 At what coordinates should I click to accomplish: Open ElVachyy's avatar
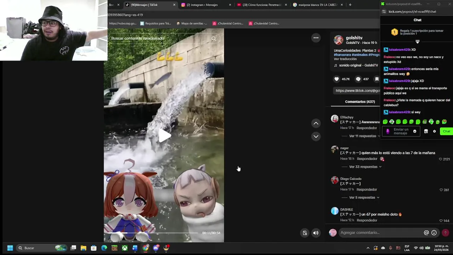pyautogui.click(x=335, y=119)
